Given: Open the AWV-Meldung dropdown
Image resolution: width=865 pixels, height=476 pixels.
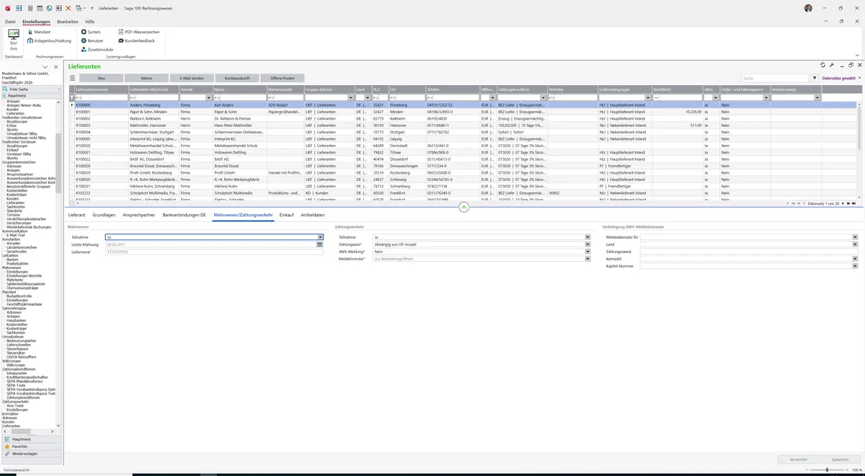Looking at the screenshot, I should click(x=588, y=252).
